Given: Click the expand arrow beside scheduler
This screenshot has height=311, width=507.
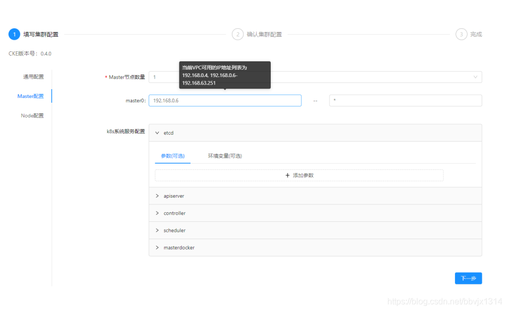Looking at the screenshot, I should 157,230.
